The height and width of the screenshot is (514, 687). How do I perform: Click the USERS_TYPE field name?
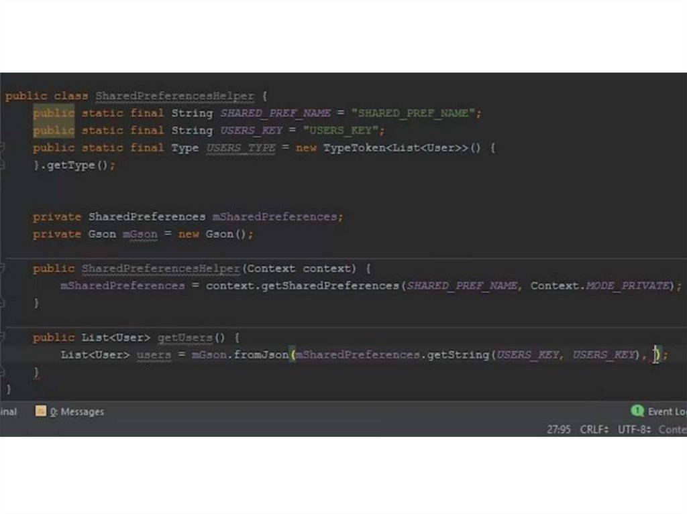pyautogui.click(x=241, y=148)
